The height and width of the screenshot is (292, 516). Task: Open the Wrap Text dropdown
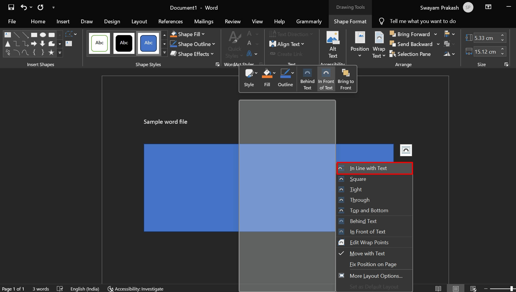[378, 44]
